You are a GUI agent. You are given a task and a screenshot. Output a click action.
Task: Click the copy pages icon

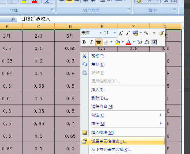[x=85, y=64]
